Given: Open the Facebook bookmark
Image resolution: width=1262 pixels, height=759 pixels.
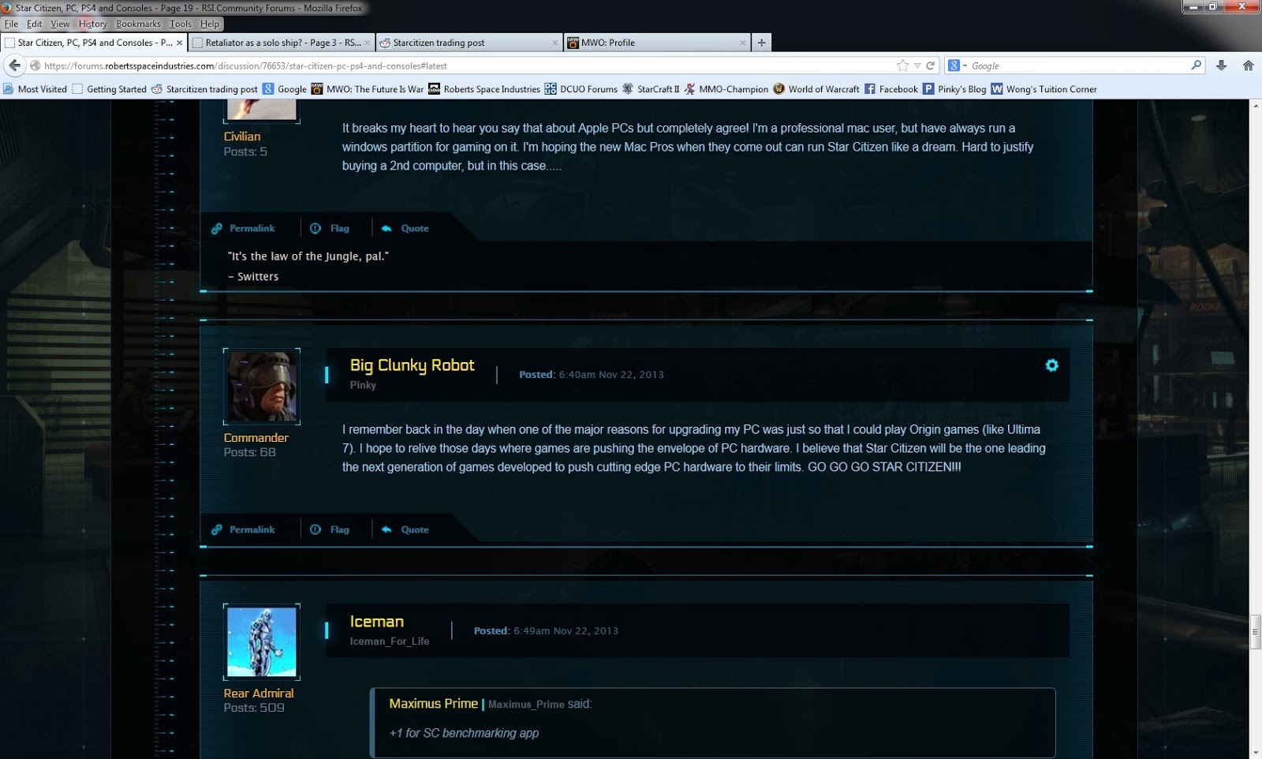Looking at the screenshot, I should coord(891,89).
